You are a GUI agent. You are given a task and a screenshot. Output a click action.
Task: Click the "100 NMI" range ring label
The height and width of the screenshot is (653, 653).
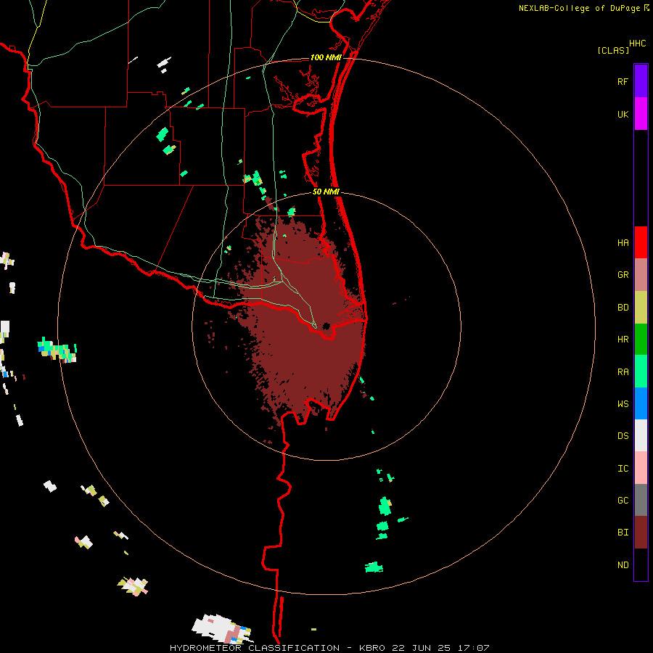point(325,57)
